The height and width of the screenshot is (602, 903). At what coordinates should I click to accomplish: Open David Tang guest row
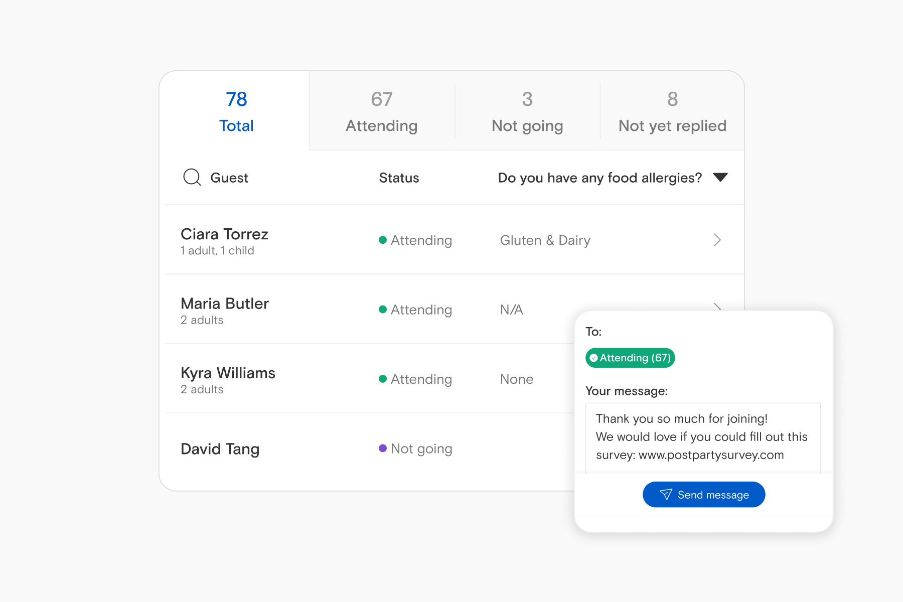point(220,448)
